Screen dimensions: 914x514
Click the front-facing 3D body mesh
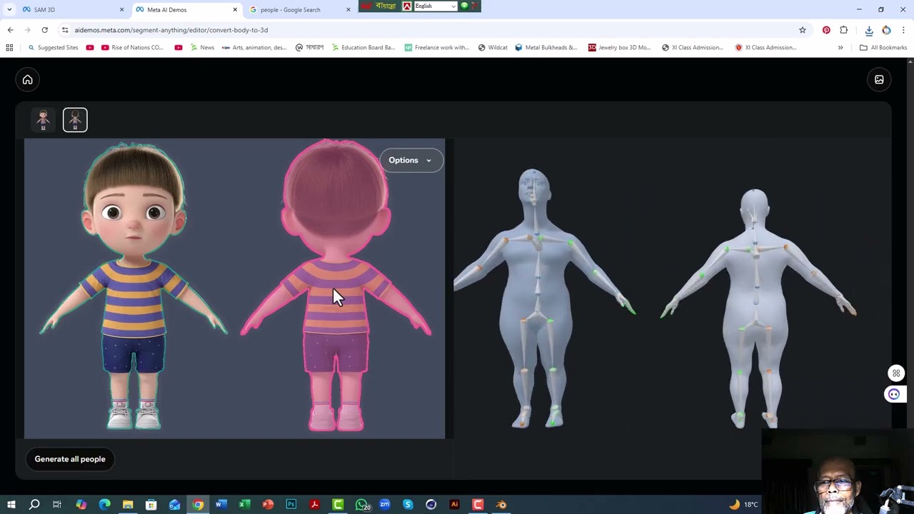pyautogui.click(x=541, y=298)
